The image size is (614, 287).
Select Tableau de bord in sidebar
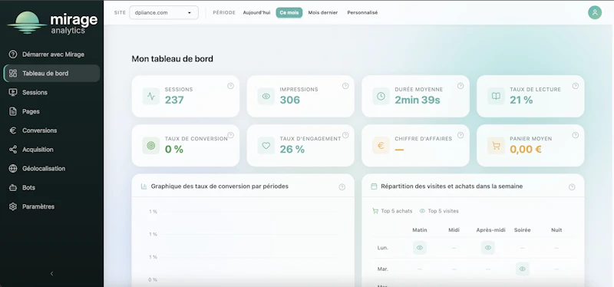point(51,73)
